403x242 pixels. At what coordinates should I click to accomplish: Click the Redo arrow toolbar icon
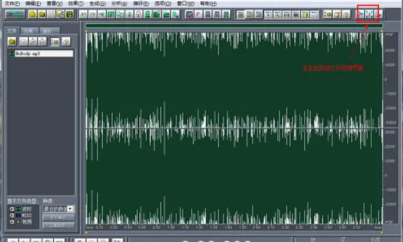92,14
